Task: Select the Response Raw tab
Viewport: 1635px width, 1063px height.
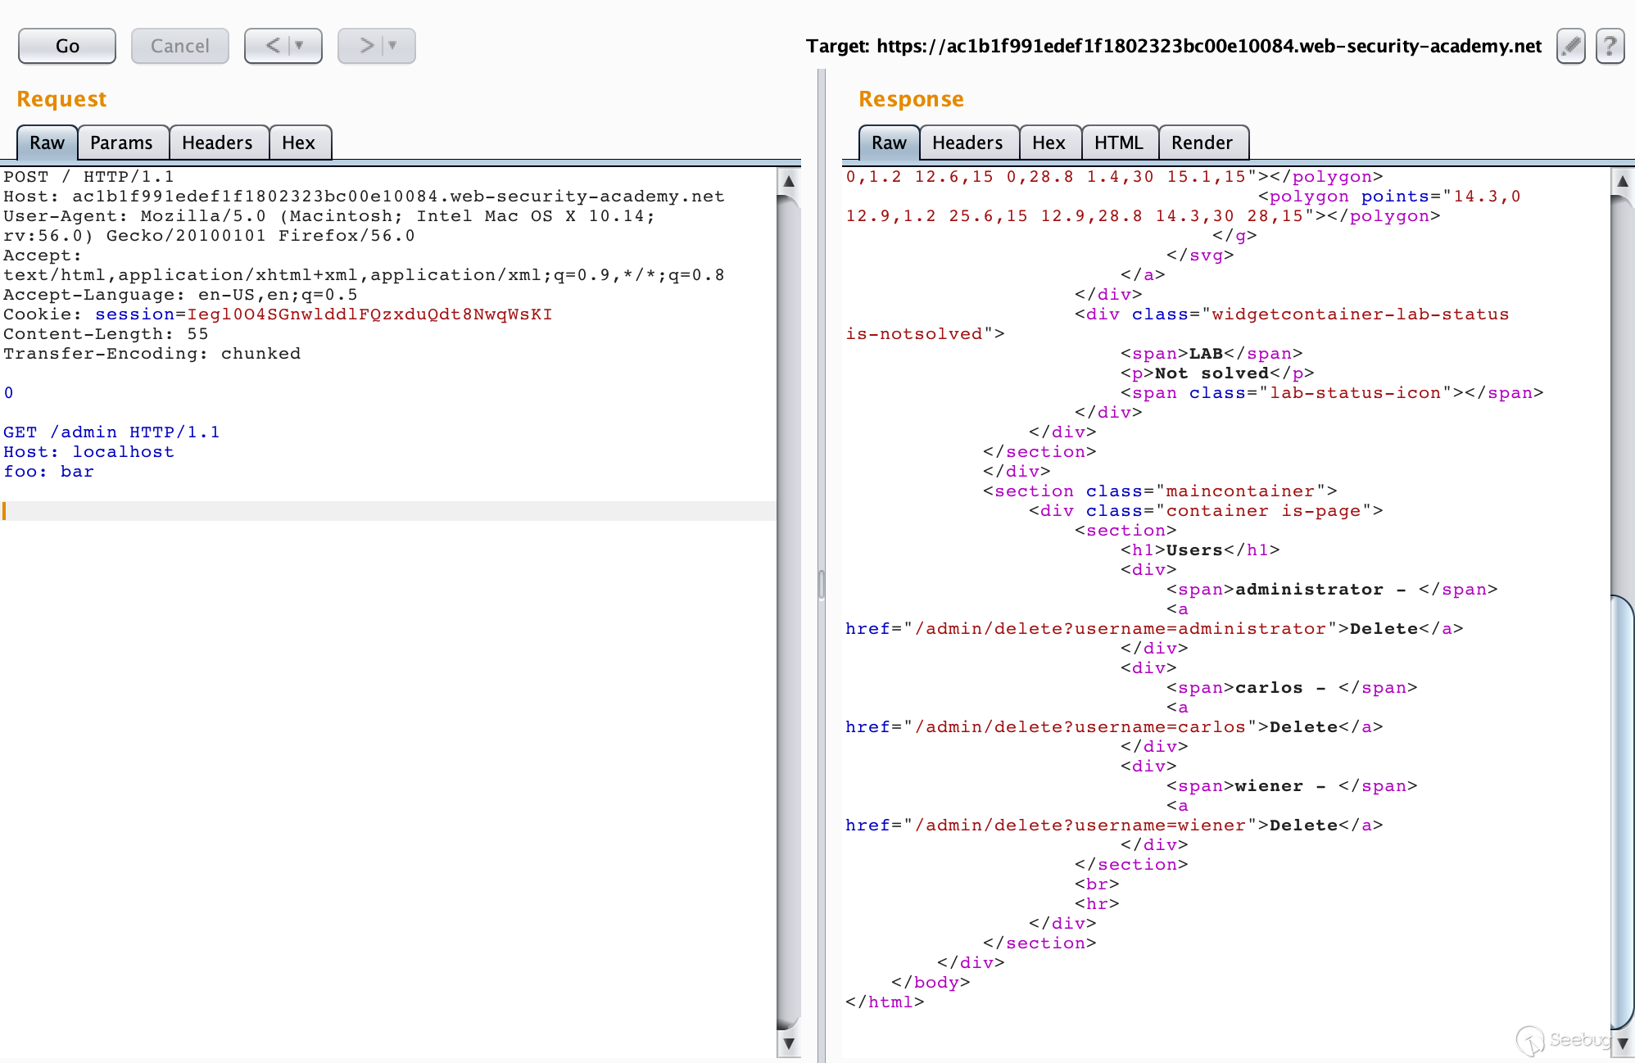Action: 889,142
